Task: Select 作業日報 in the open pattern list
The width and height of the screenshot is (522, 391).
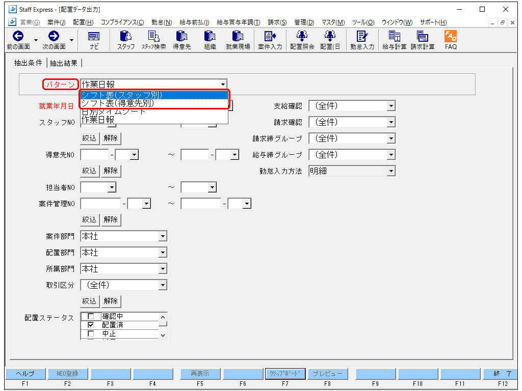Action: coord(154,119)
